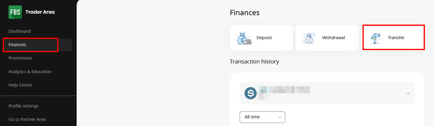Screen dimensions: 434x126
Task: Open the Dashboard section in sidebar
Action: pyautogui.click(x=19, y=31)
